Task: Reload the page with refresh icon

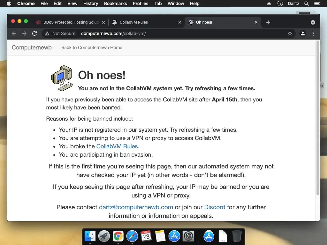Action: click(x=34, y=33)
